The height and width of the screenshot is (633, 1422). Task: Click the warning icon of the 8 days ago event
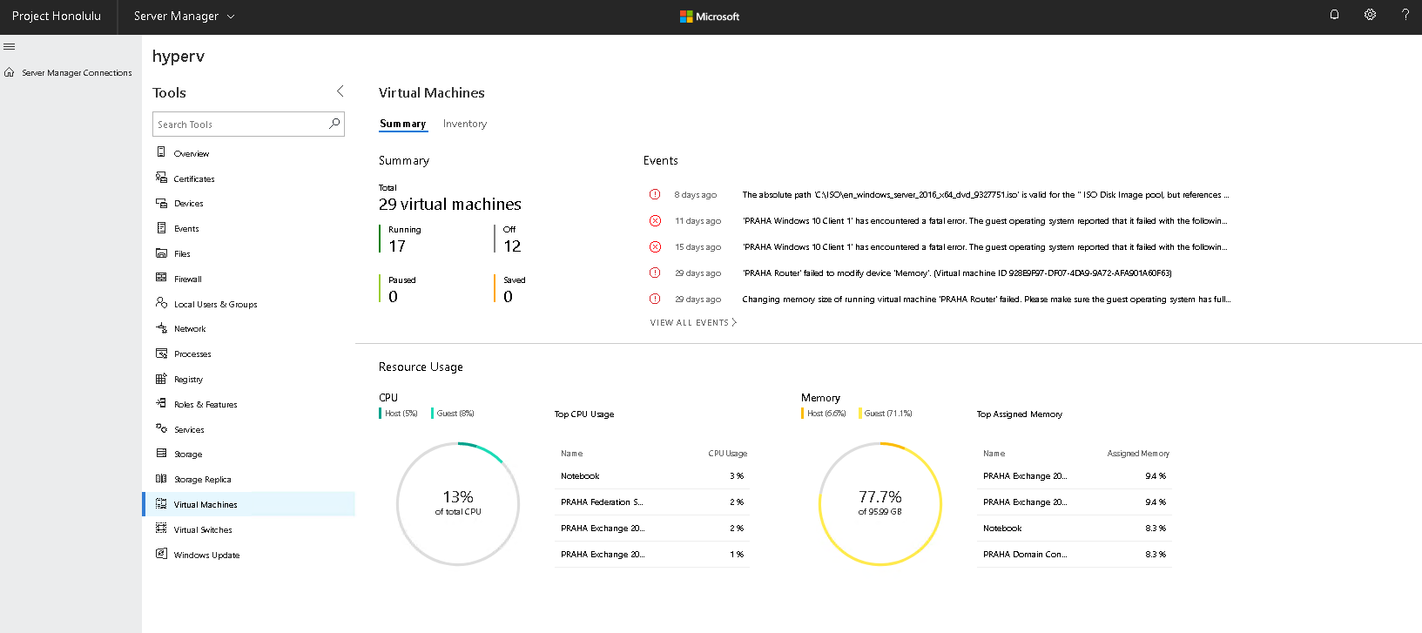(655, 194)
